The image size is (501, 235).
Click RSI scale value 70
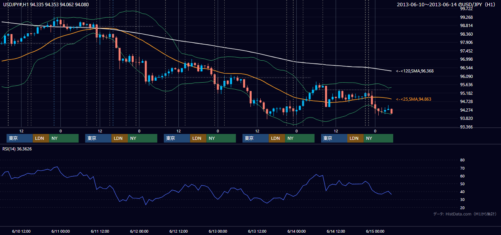pos(462,168)
